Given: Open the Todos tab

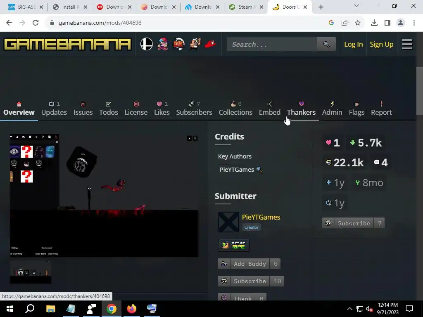Looking at the screenshot, I should click(109, 109).
